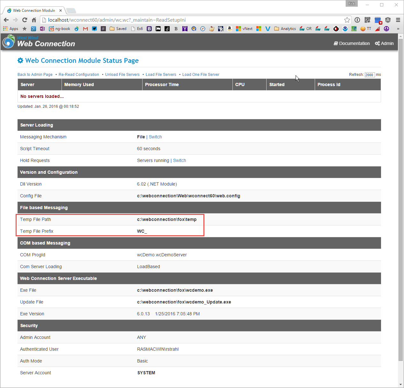404x388 pixels.
Task: Go to the browser home page
Action: pos(34,20)
